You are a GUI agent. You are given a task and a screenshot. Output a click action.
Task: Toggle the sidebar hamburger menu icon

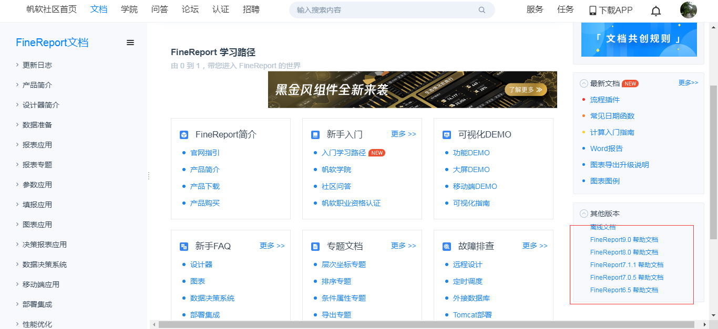(130, 43)
